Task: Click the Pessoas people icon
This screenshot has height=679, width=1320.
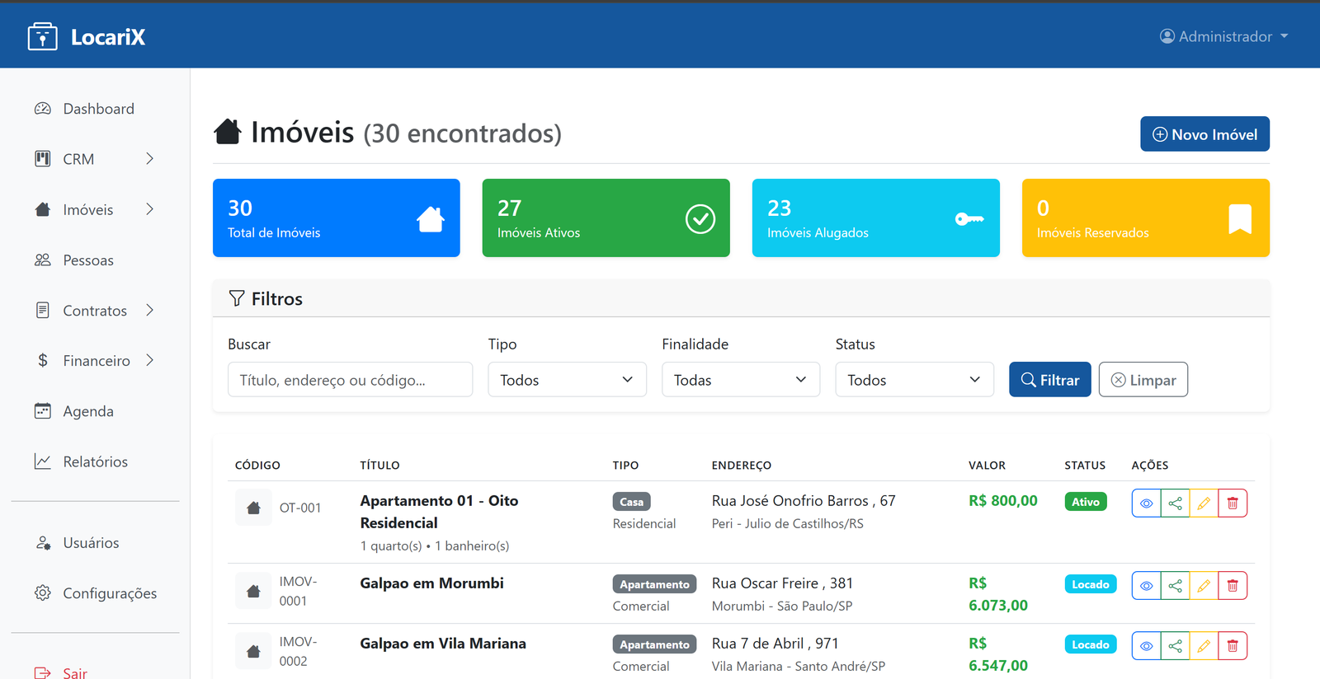Action: click(43, 260)
